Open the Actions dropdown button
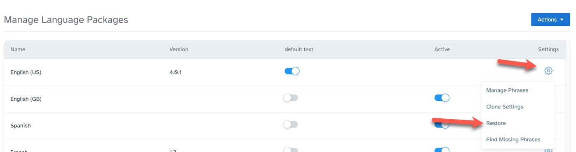 550,19
